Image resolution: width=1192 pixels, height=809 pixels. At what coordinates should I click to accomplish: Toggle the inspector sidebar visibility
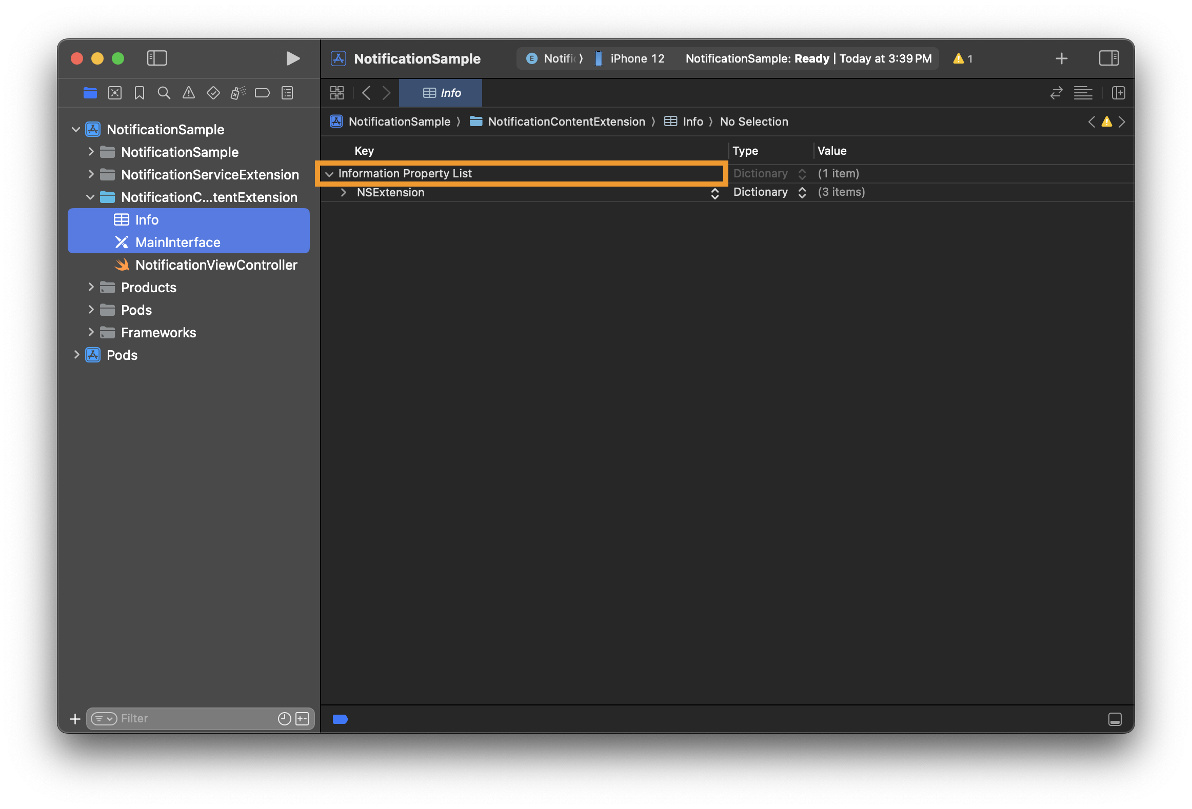(x=1109, y=58)
